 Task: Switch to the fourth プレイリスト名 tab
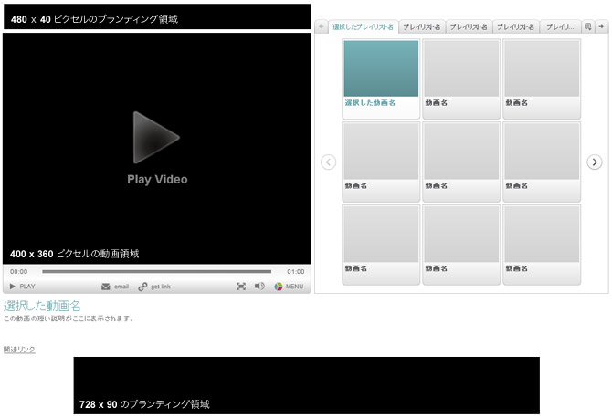(x=515, y=26)
